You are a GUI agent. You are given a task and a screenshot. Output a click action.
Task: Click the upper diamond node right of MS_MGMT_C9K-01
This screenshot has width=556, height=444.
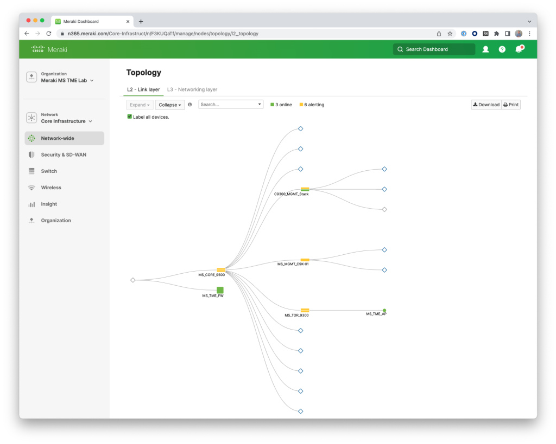pos(384,249)
